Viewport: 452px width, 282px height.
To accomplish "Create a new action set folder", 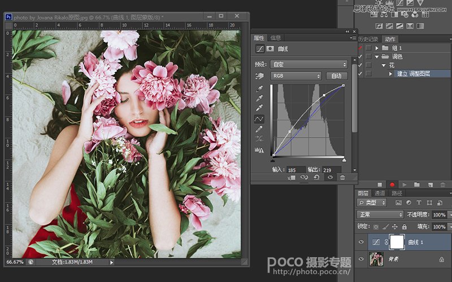I will (x=417, y=185).
